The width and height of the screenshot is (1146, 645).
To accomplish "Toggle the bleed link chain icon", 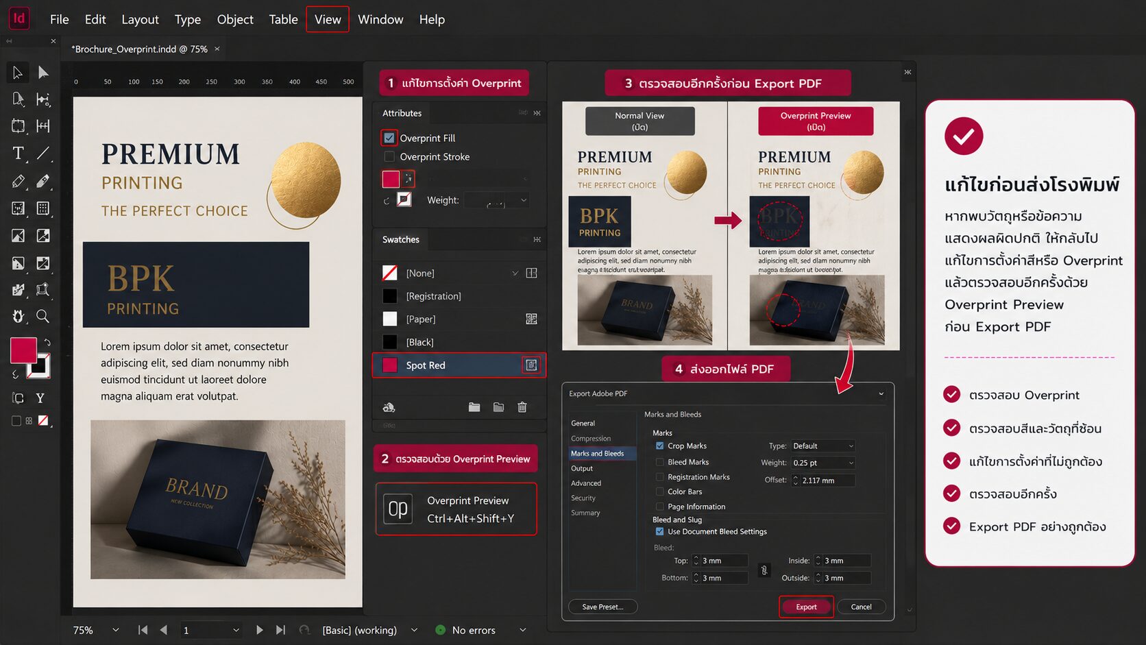I will (x=764, y=570).
